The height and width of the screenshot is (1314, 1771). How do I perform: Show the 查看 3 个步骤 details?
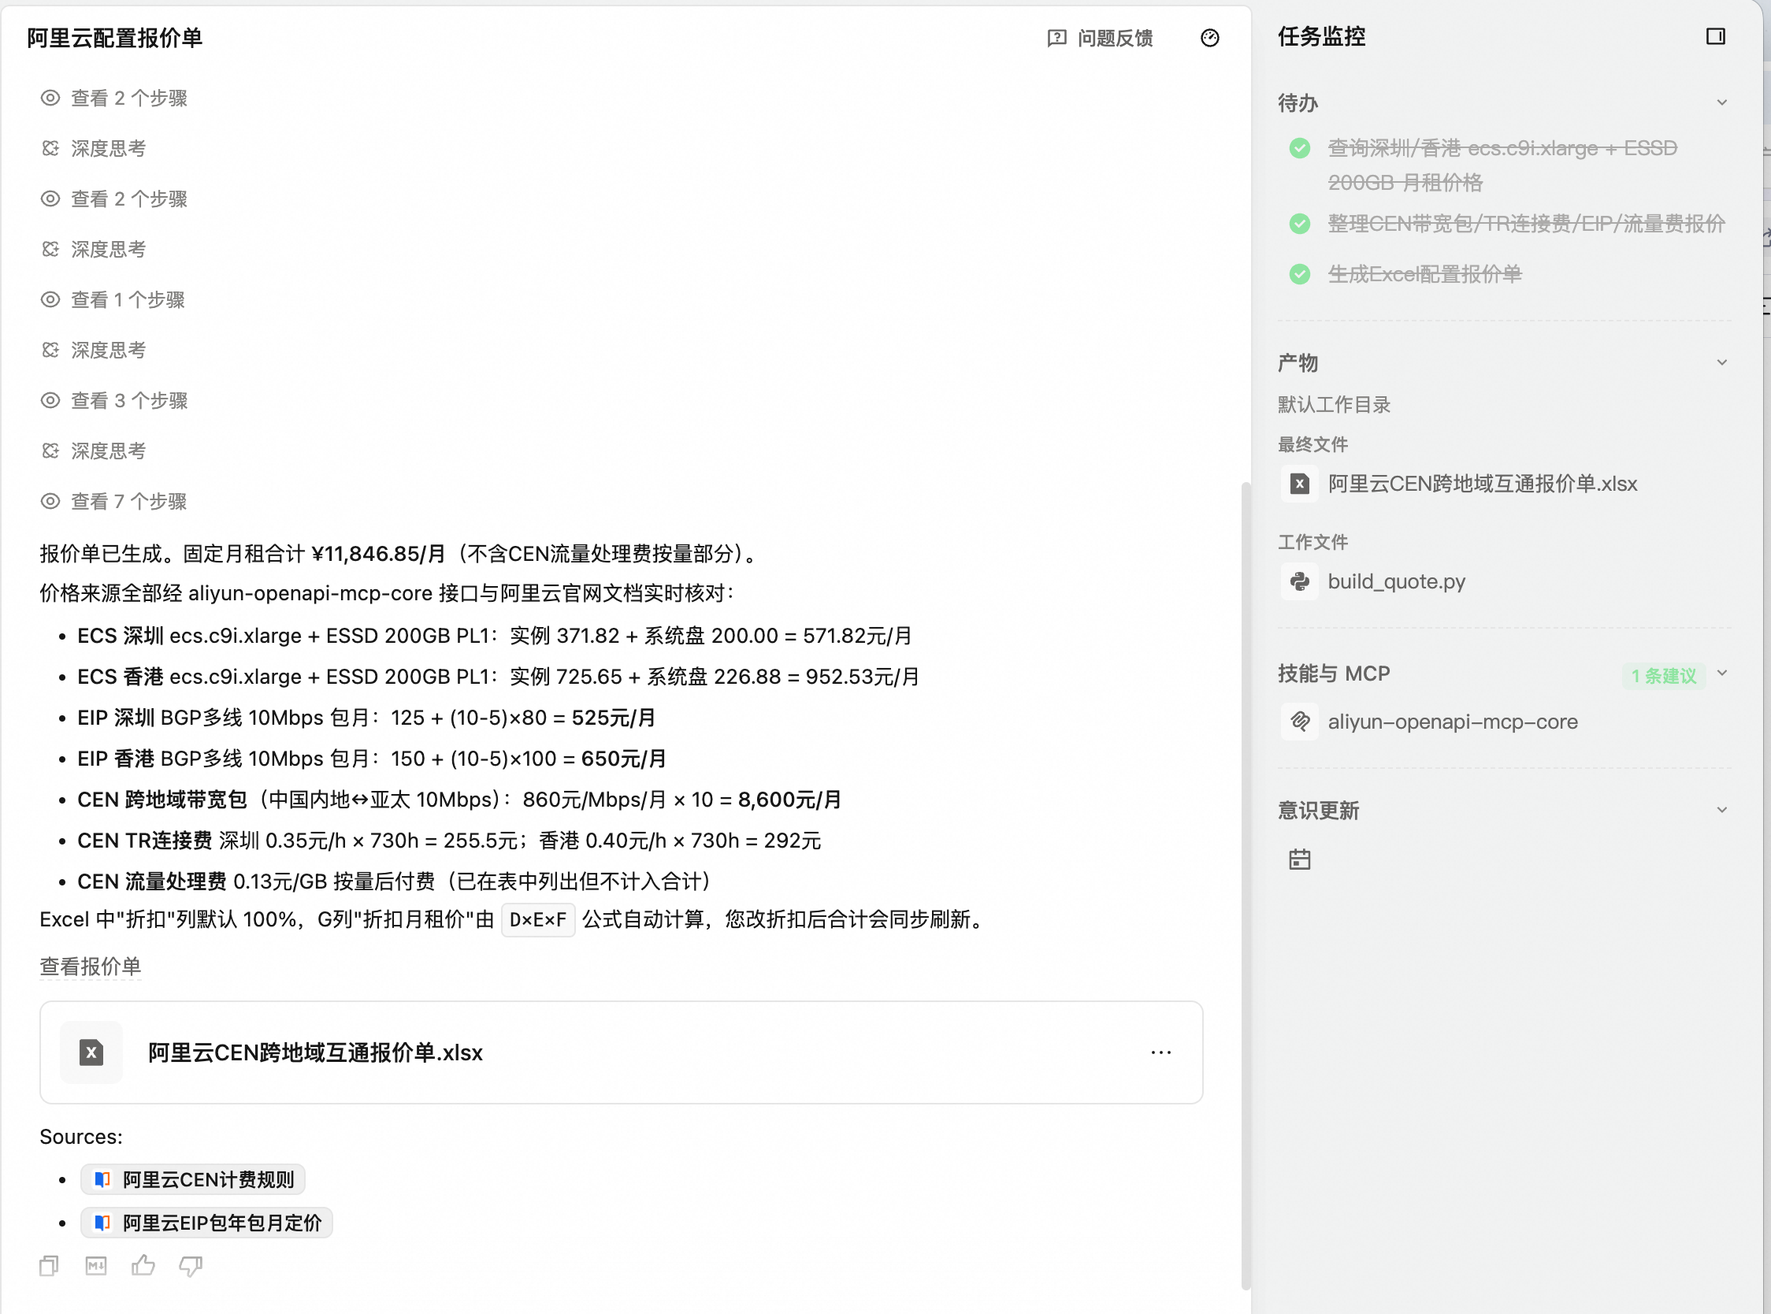tap(113, 401)
